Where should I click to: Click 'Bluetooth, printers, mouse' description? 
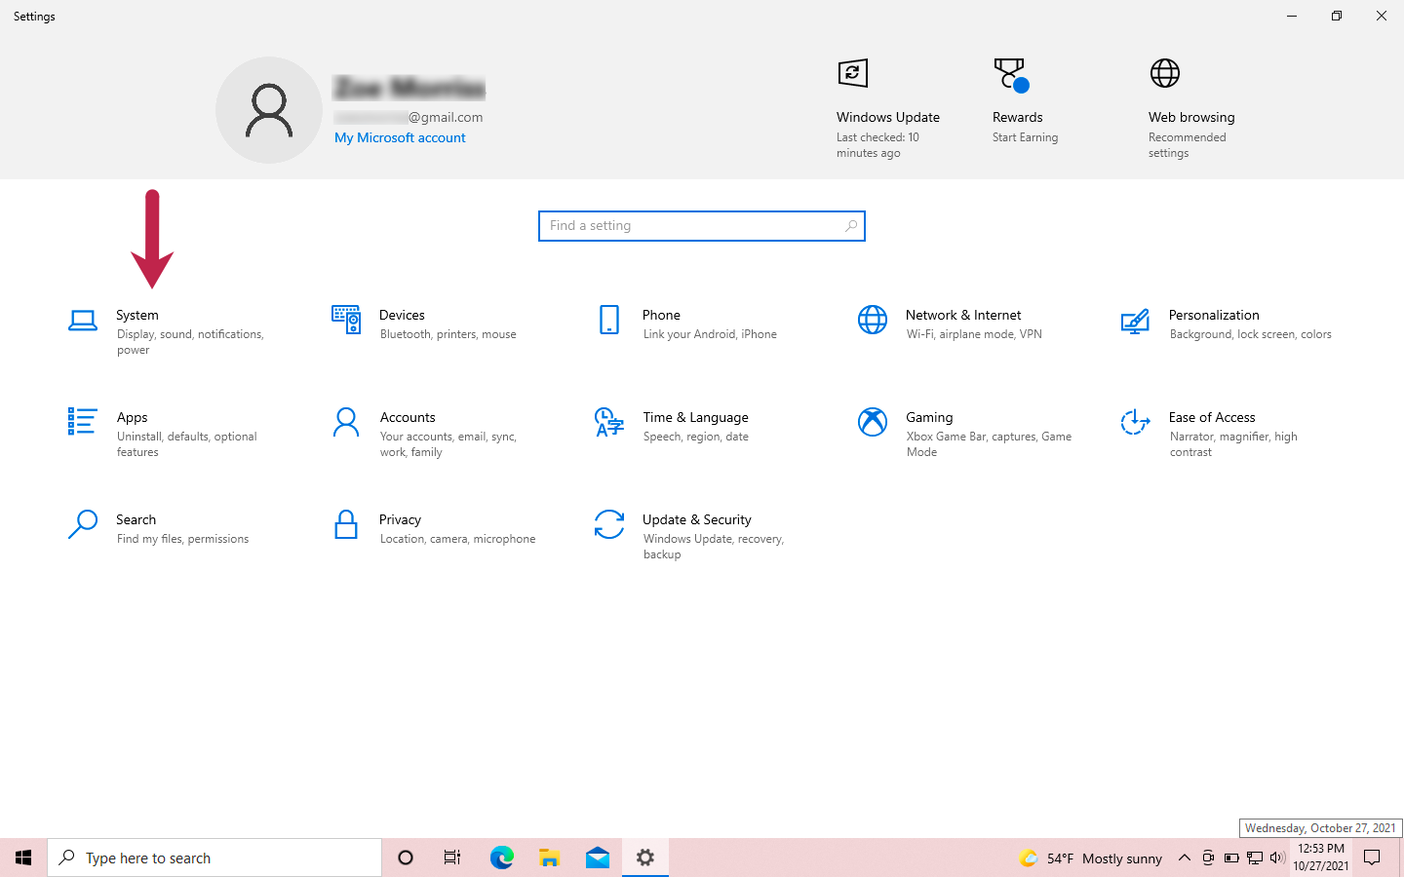point(448,334)
